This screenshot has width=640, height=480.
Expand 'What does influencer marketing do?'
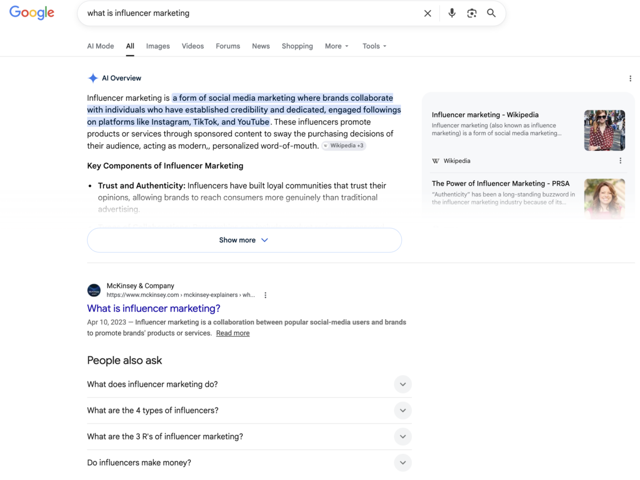[249, 385]
